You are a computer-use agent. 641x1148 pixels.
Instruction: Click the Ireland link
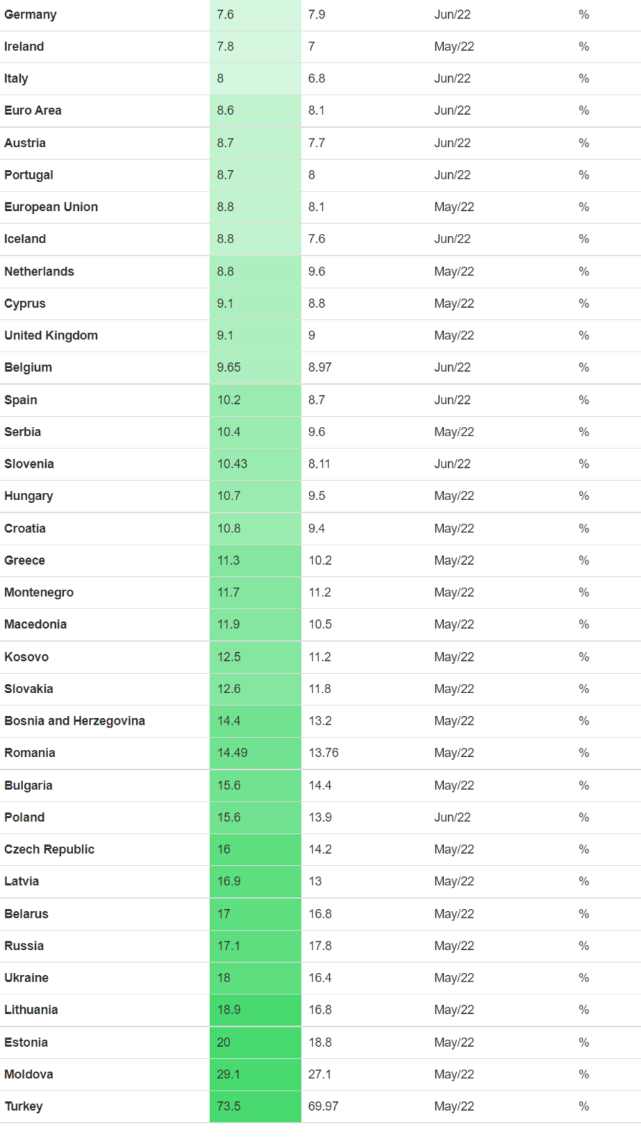point(24,47)
